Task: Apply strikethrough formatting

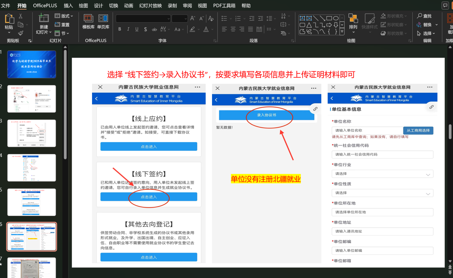Action: pyautogui.click(x=154, y=29)
